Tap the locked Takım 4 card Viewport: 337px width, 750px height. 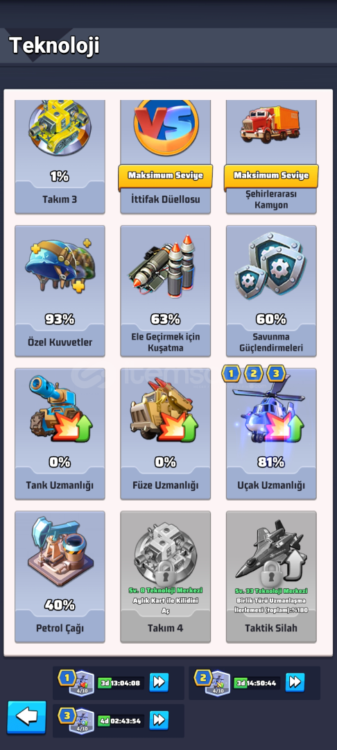pyautogui.click(x=165, y=576)
